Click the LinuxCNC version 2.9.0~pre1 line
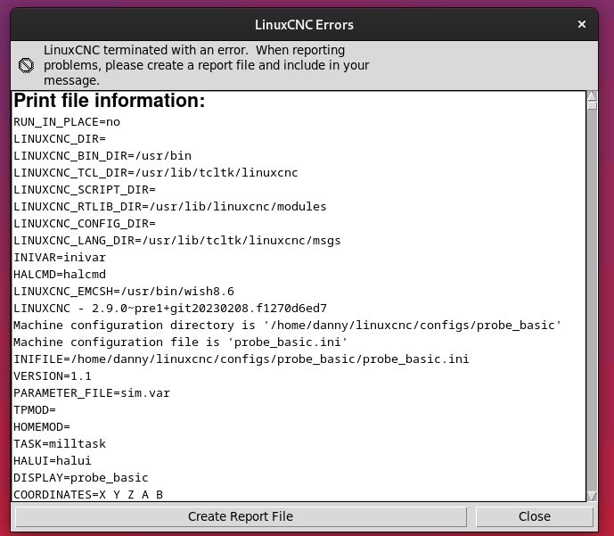The height and width of the screenshot is (536, 614). [x=170, y=309]
